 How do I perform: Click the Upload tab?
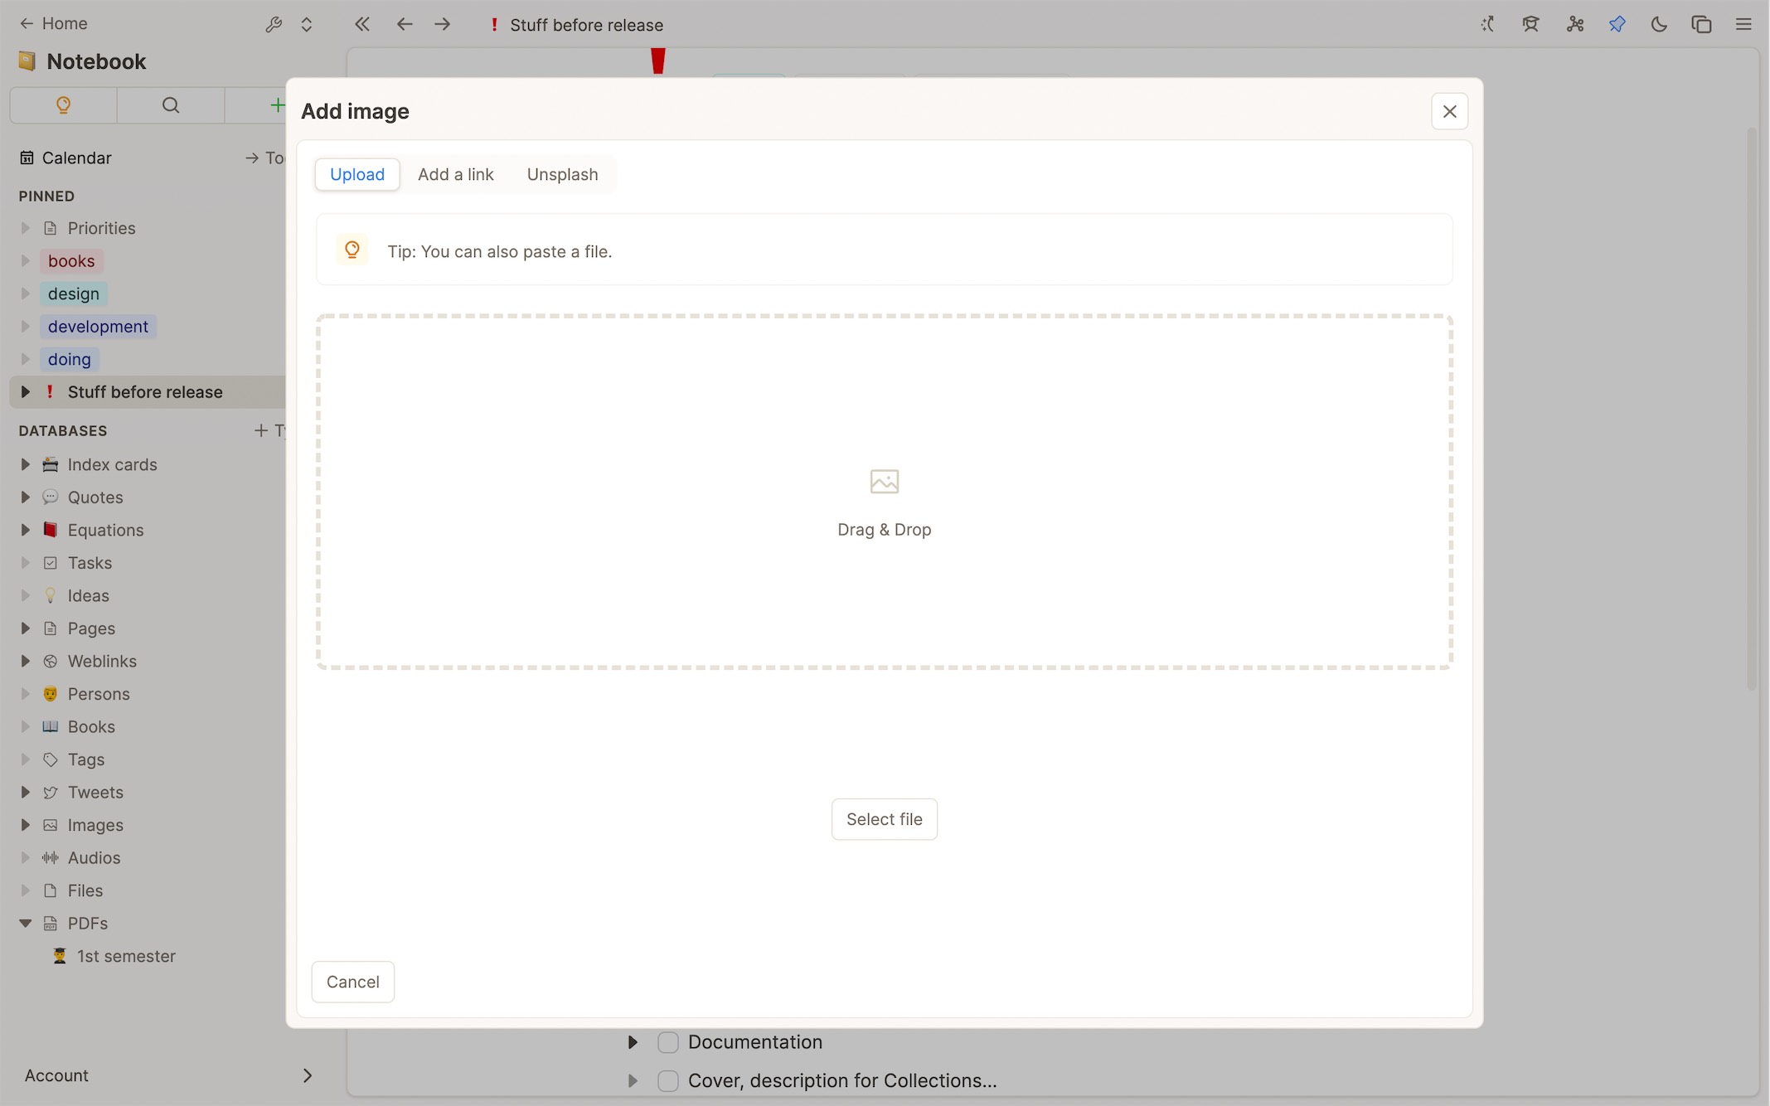click(356, 173)
